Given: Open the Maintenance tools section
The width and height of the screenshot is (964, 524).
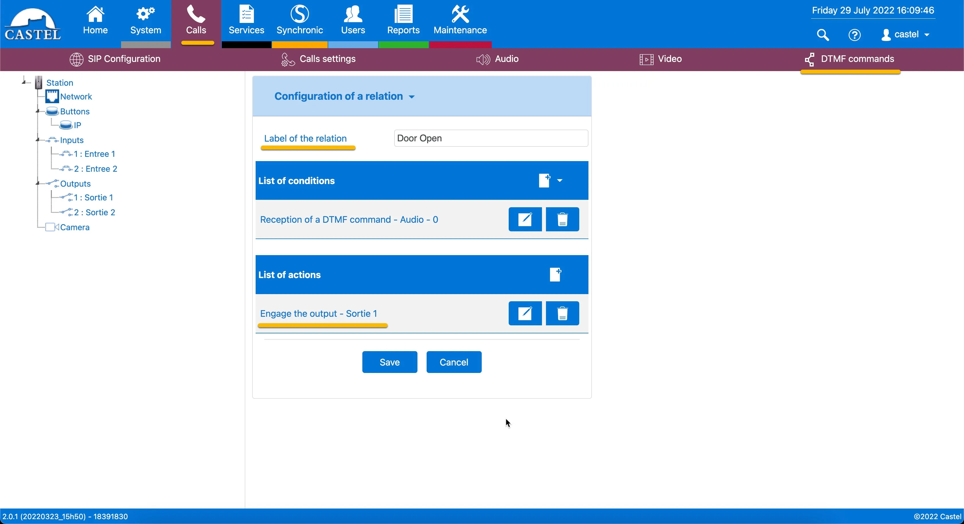Looking at the screenshot, I should (460, 21).
